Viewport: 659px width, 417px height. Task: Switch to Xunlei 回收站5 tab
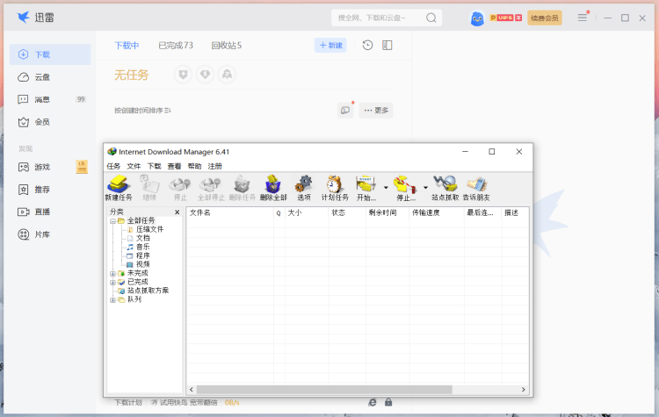point(227,46)
